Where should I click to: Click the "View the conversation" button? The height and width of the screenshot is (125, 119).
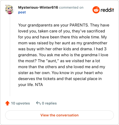click(x=59, y=115)
